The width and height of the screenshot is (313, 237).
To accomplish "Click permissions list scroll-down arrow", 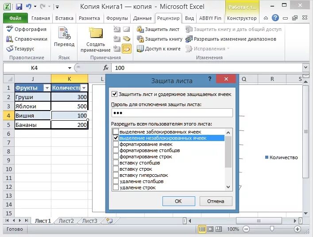I will (x=228, y=187).
